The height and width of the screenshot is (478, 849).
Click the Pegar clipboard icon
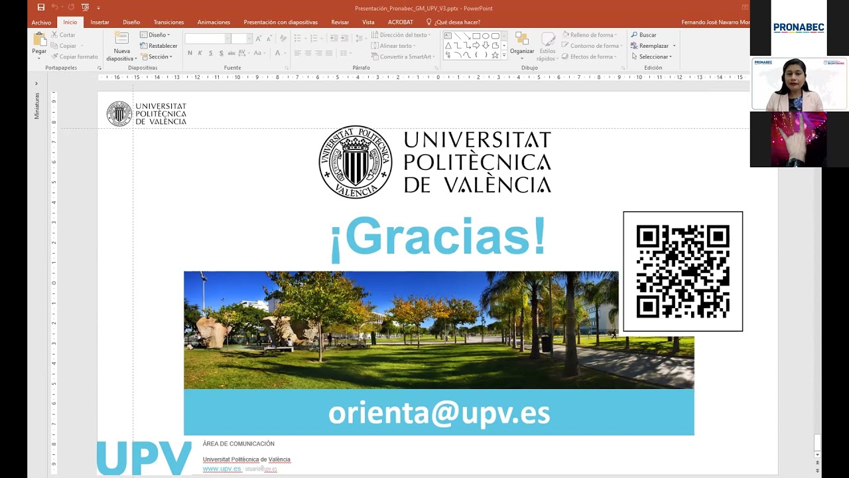coord(39,40)
